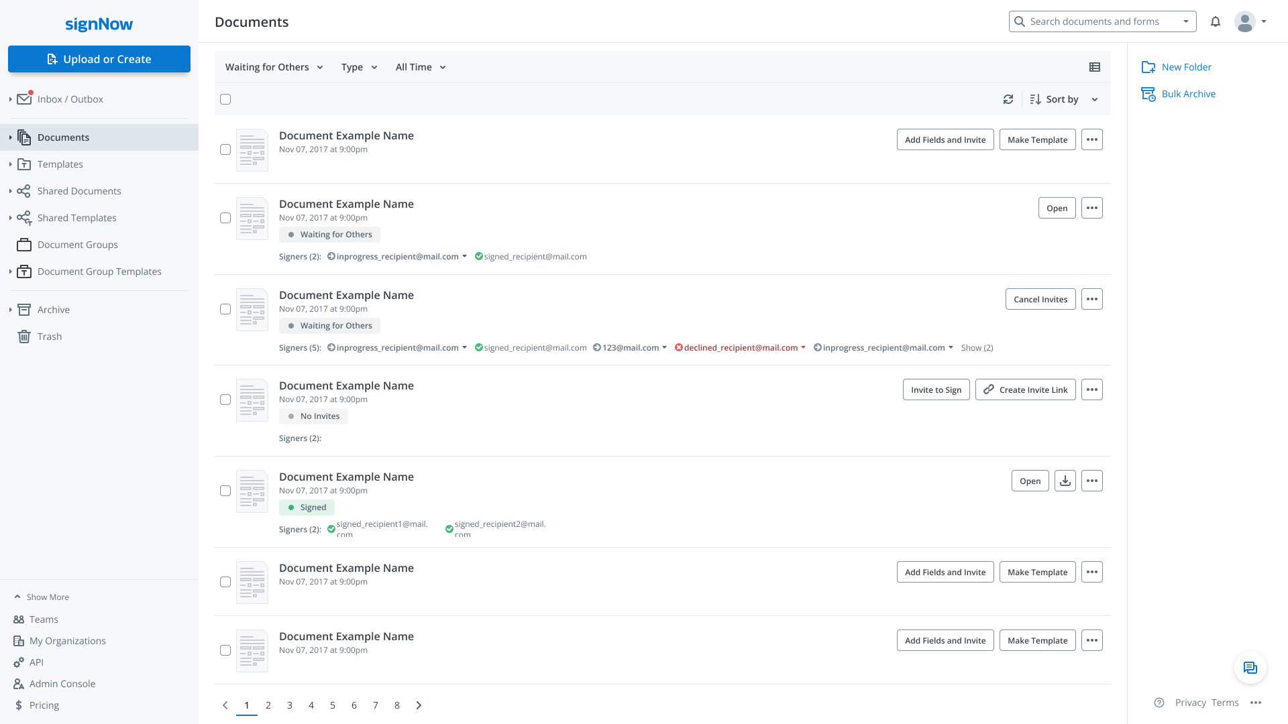Go to Archive in the sidebar
The height and width of the screenshot is (724, 1288).
click(54, 310)
